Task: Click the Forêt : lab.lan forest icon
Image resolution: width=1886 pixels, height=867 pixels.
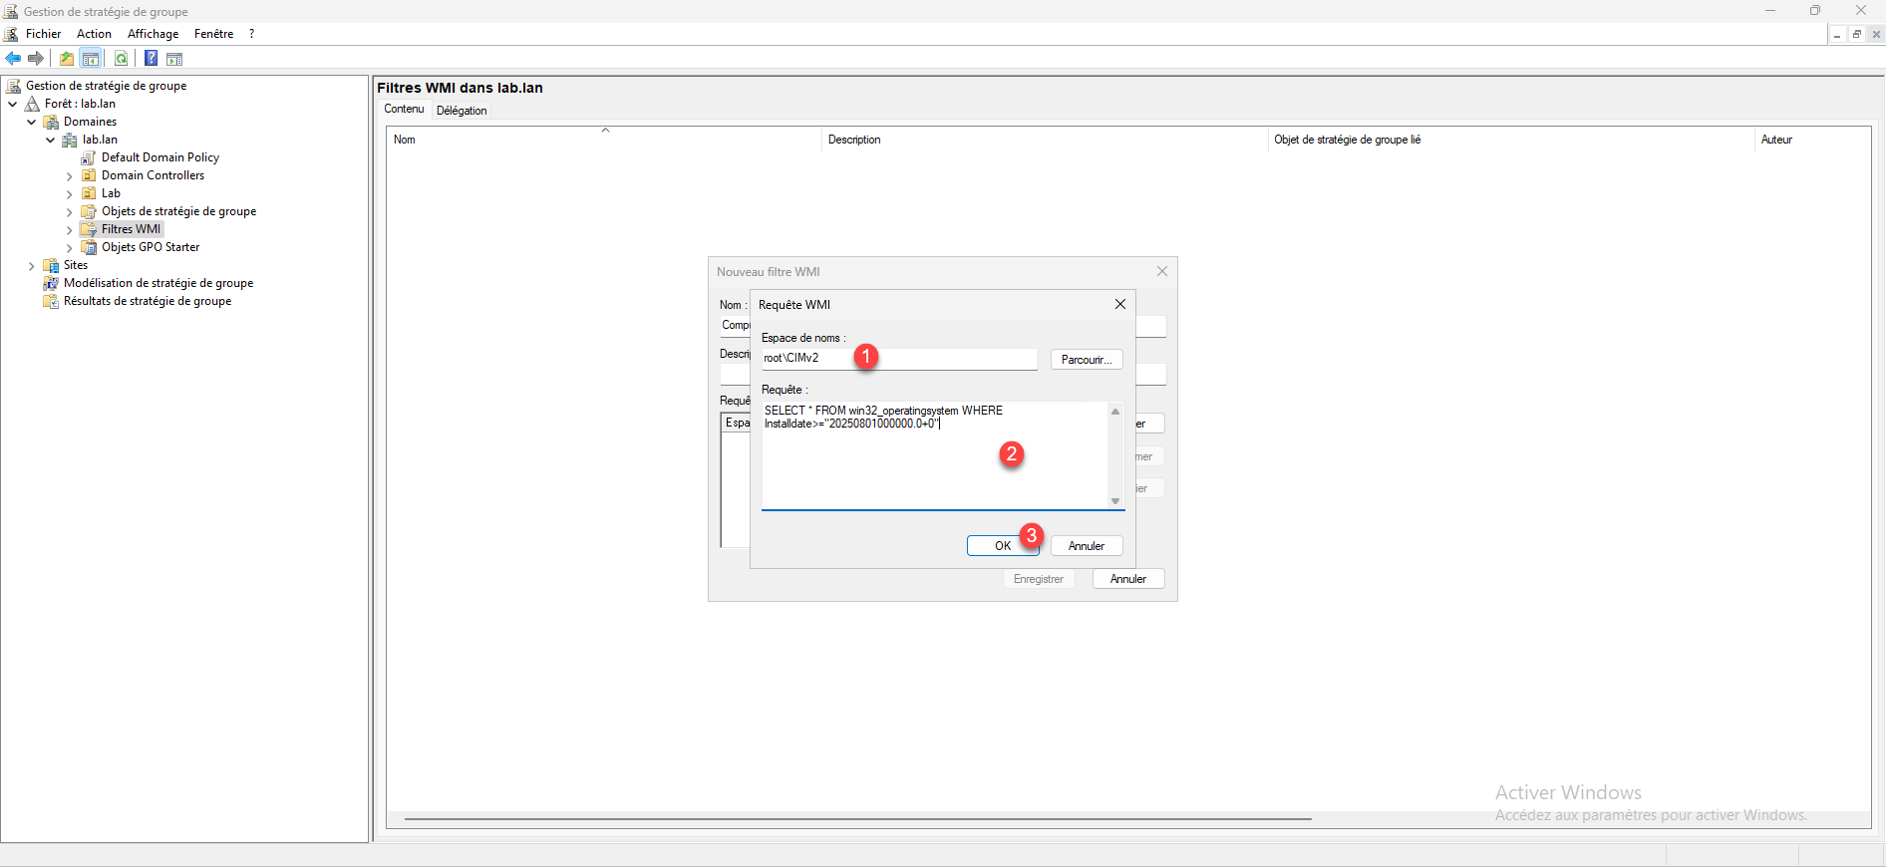Action: 32,104
